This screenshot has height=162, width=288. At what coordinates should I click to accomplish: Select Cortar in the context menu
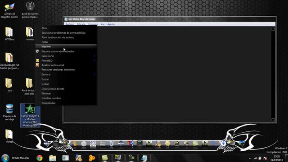[x=66, y=79]
